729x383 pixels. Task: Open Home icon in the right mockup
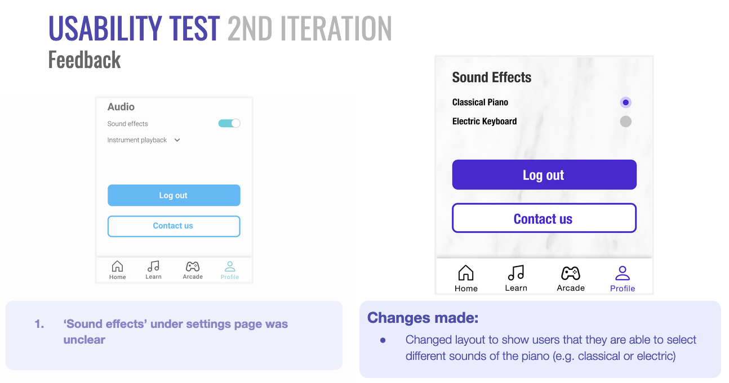[x=466, y=273]
